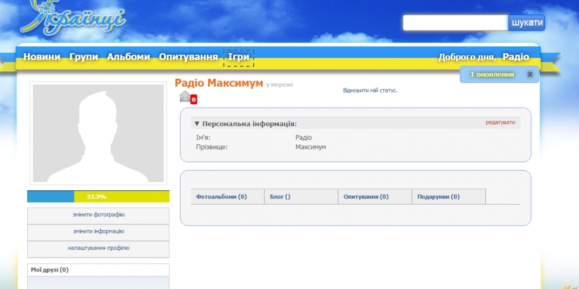The height and width of the screenshot is (289, 579).
Task: Open the messages envelope icon
Action: click(185, 96)
